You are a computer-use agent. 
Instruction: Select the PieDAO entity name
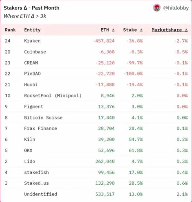(x=32, y=74)
